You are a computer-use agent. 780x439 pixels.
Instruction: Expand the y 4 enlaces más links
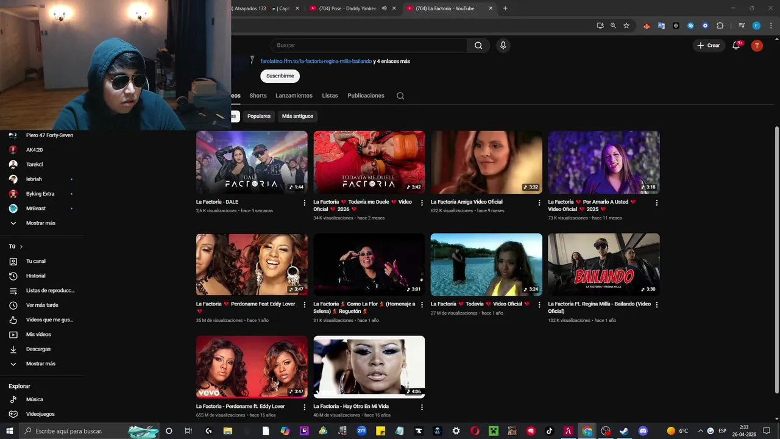(391, 62)
